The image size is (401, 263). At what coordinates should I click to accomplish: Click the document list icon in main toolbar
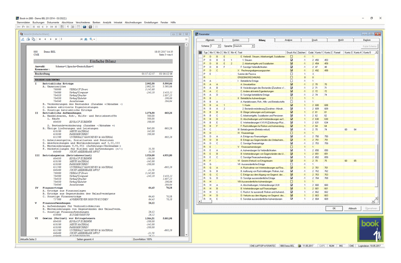point(62,27)
